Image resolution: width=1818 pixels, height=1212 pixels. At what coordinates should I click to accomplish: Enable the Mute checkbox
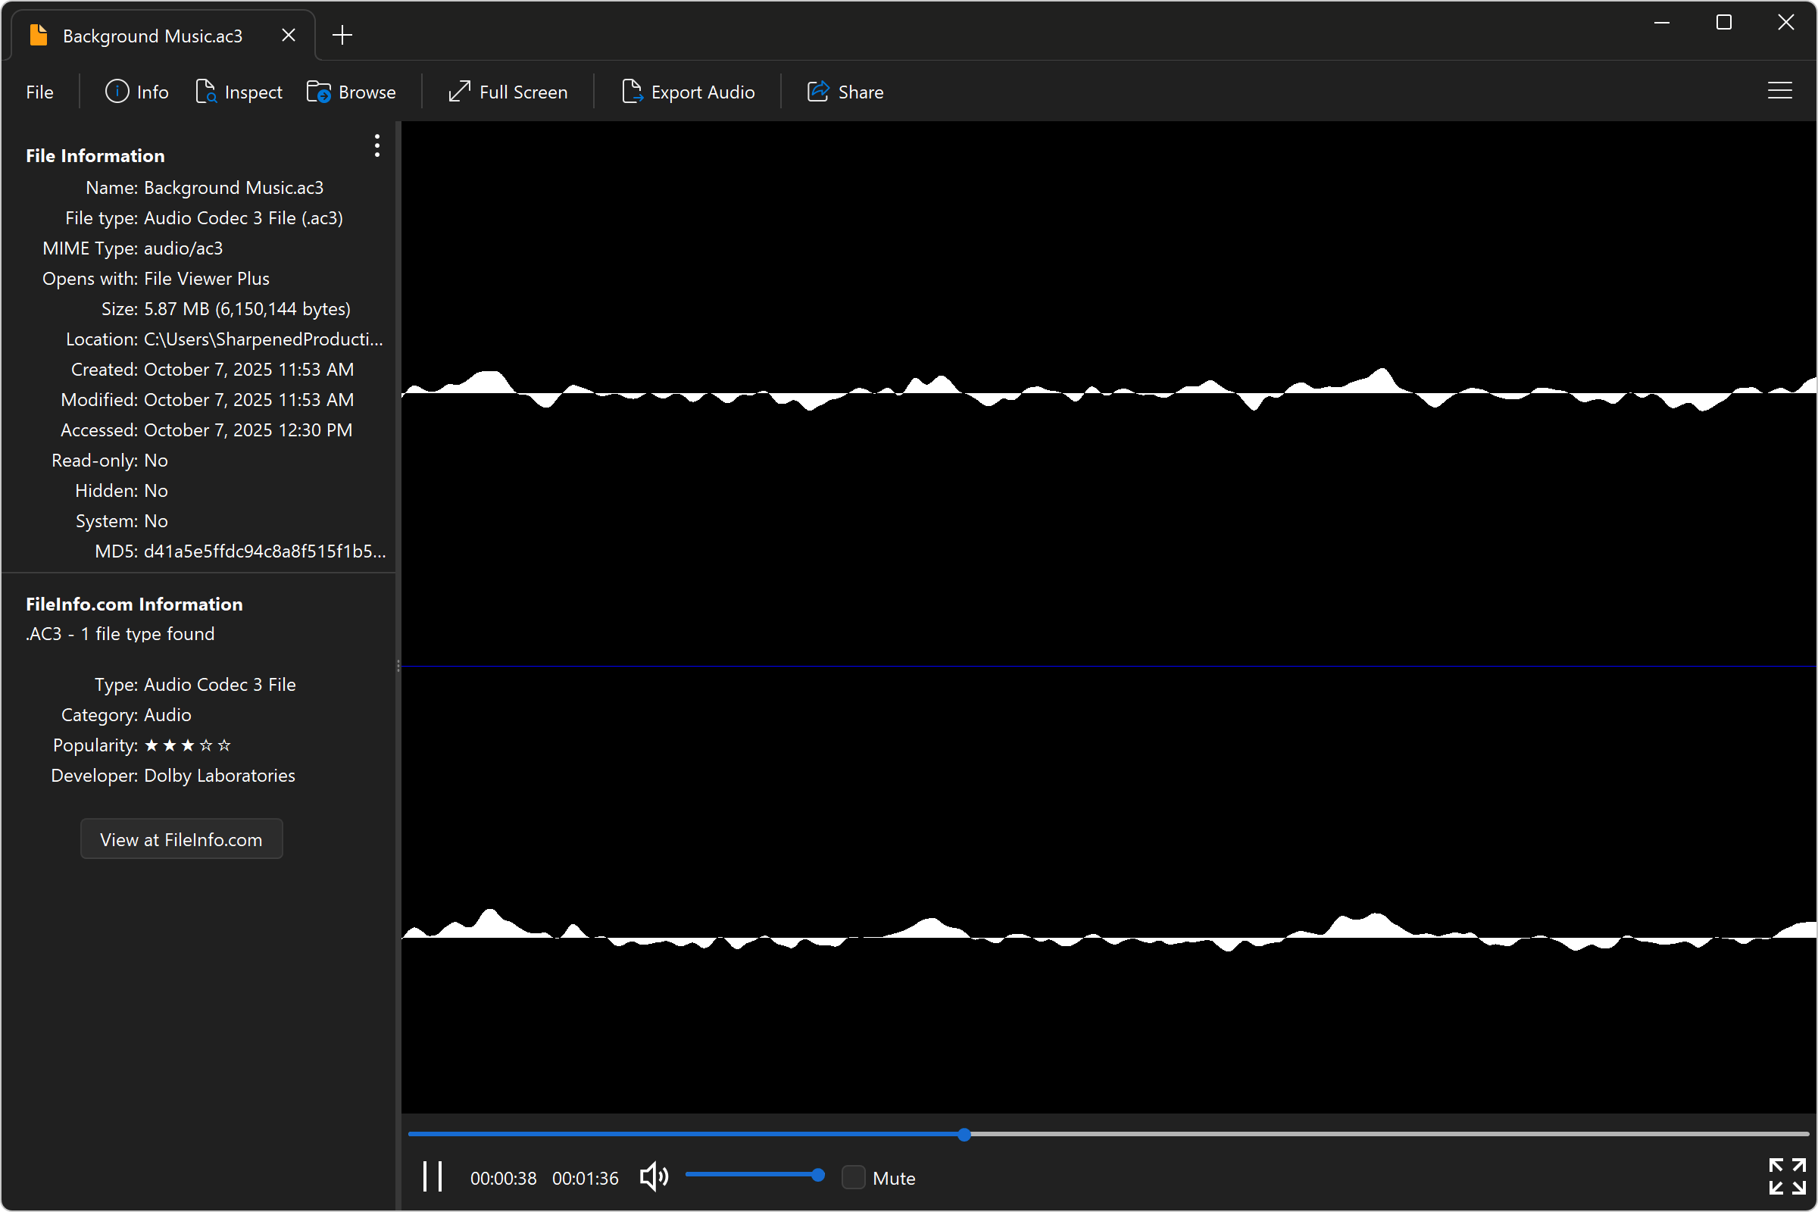tap(854, 1177)
